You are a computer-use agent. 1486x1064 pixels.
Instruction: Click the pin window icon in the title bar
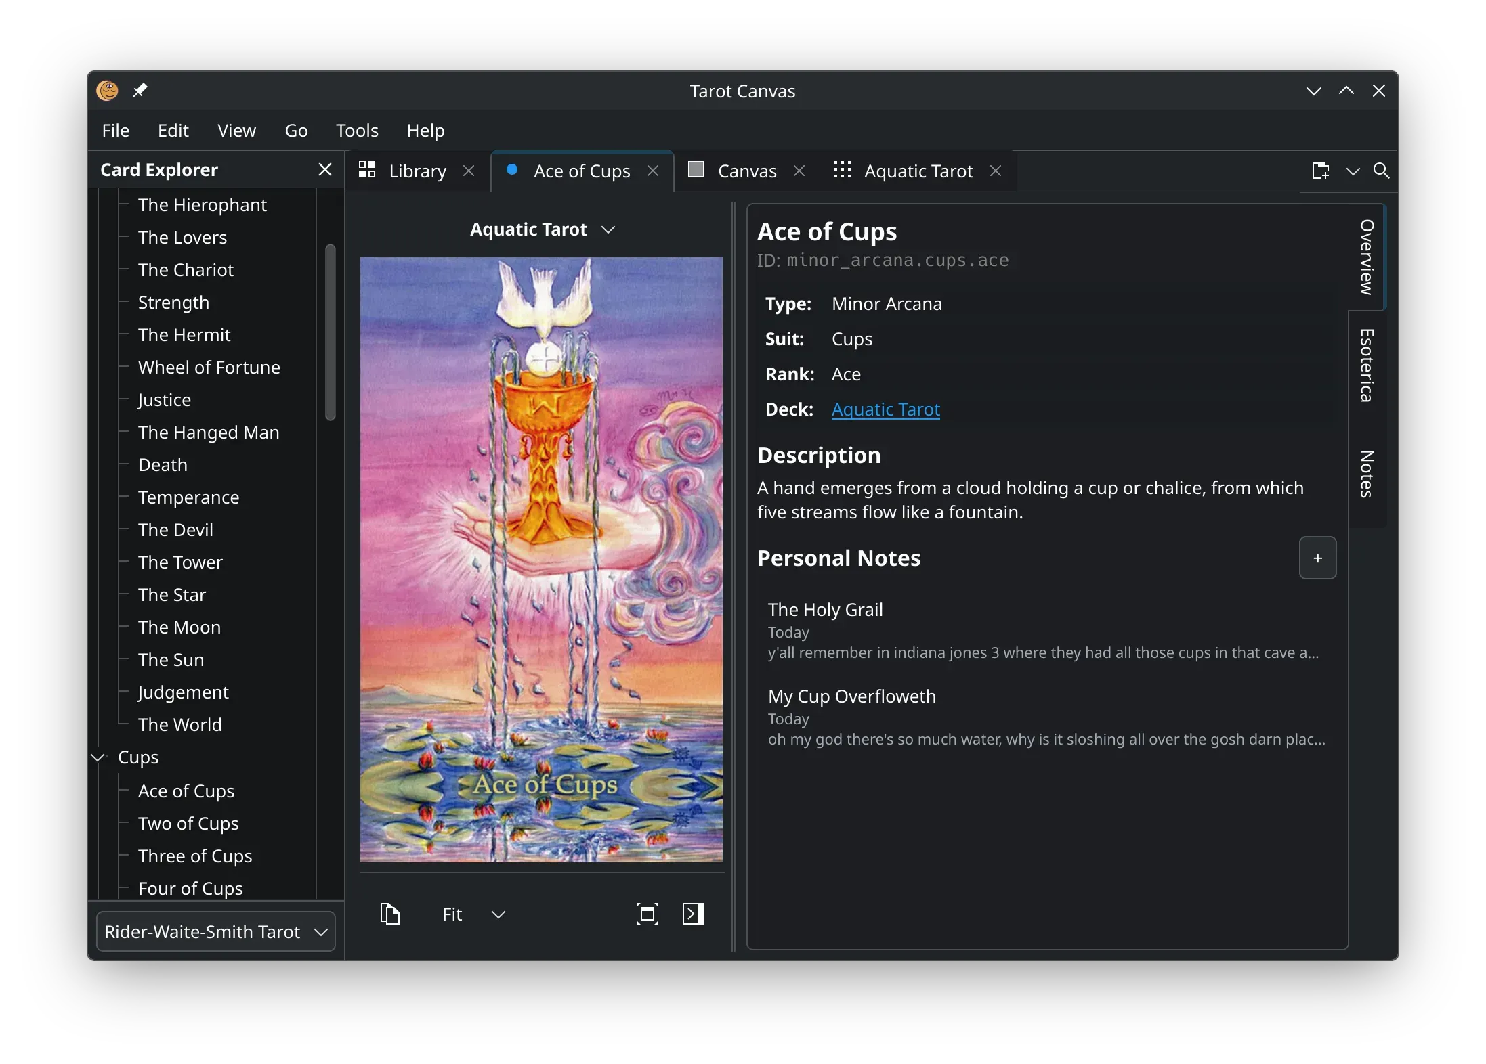click(x=140, y=90)
